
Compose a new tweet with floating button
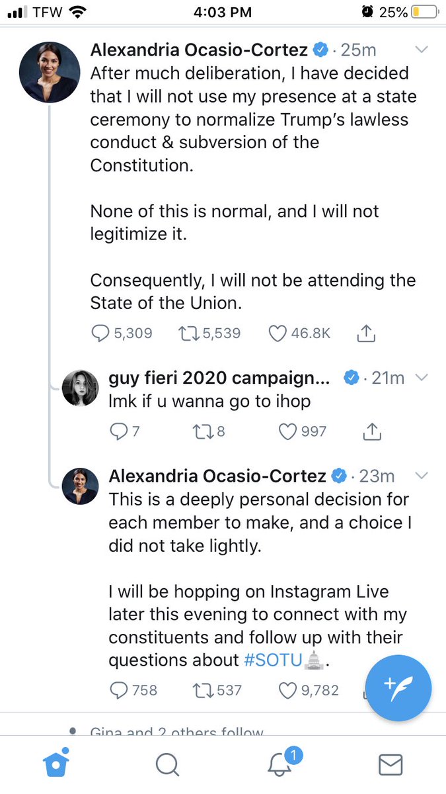398,684
